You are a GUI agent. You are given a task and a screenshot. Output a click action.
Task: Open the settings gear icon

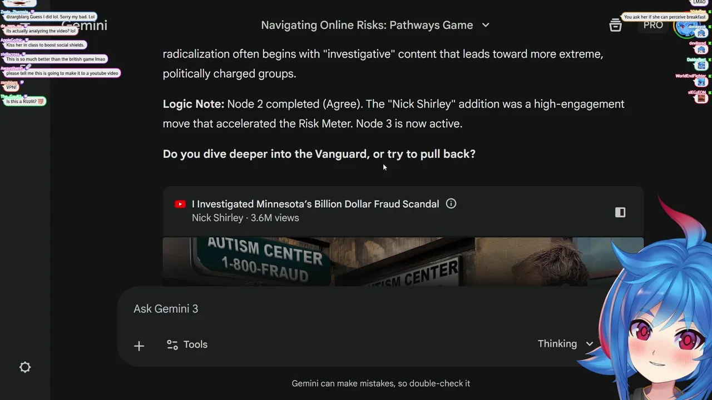[25, 367]
